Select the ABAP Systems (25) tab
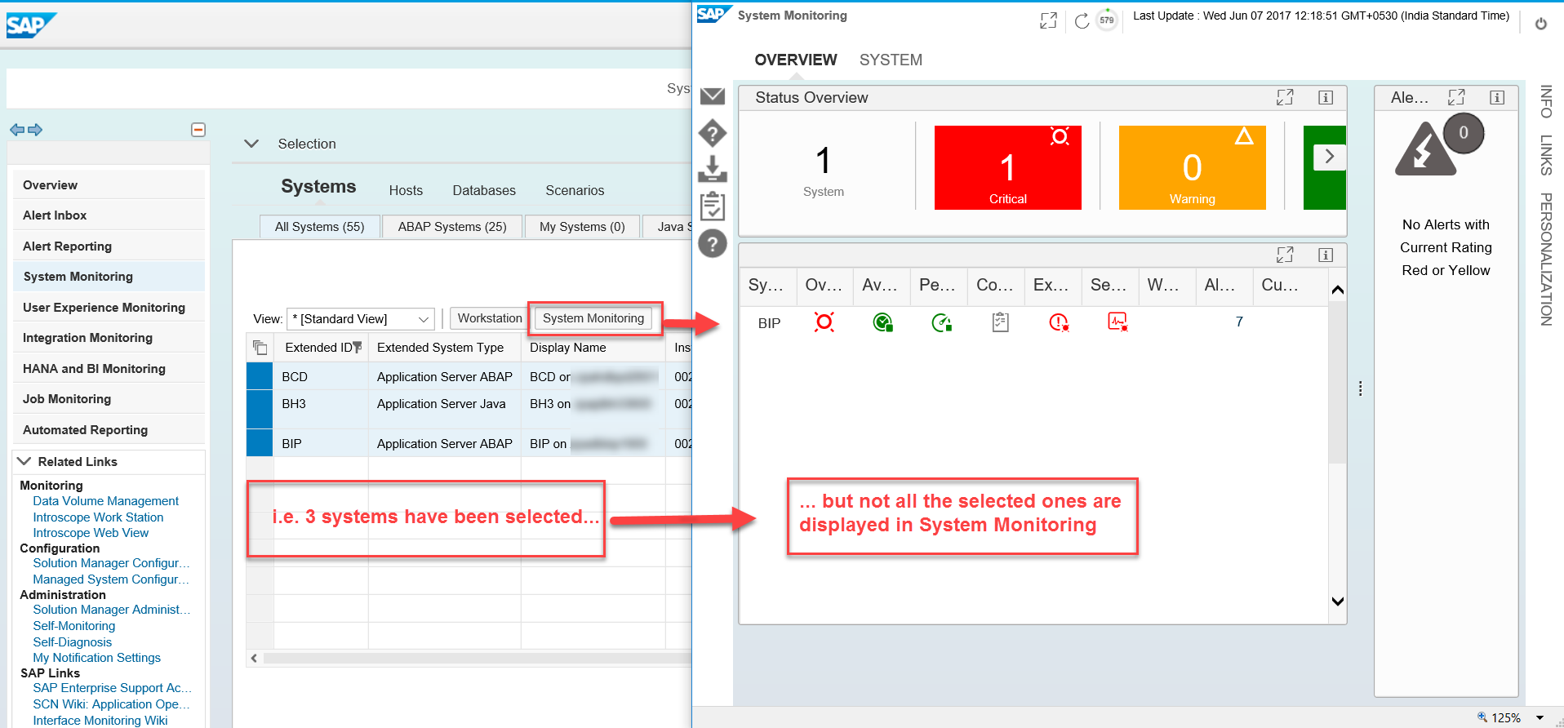This screenshot has height=728, width=1564. (452, 226)
